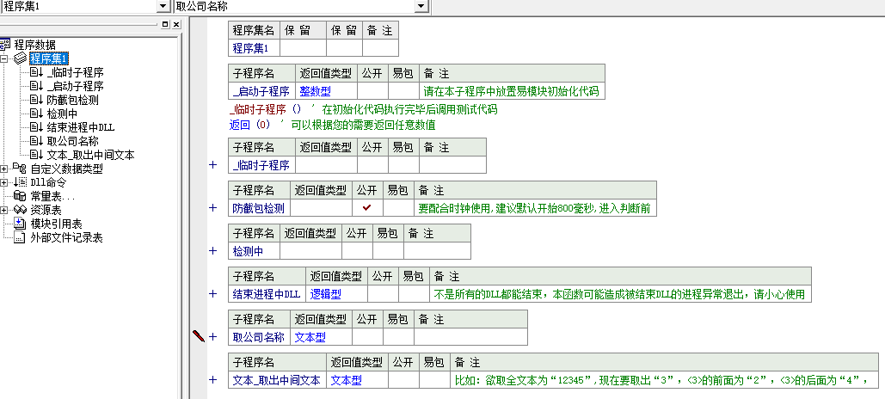
Task: Expand the 资源表 tree node
Action: click(x=4, y=210)
